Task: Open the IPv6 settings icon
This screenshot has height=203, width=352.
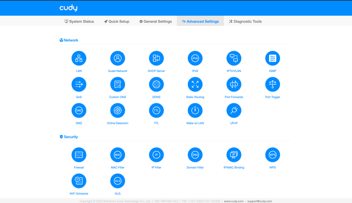Action: pyautogui.click(x=195, y=58)
